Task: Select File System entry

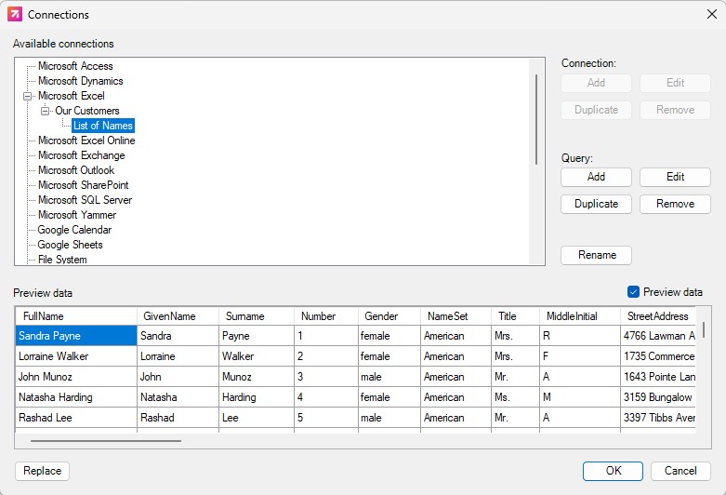Action: 62,259
